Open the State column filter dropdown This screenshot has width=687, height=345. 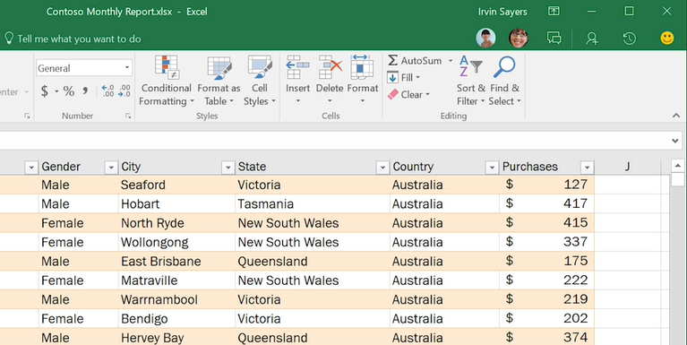tap(382, 167)
